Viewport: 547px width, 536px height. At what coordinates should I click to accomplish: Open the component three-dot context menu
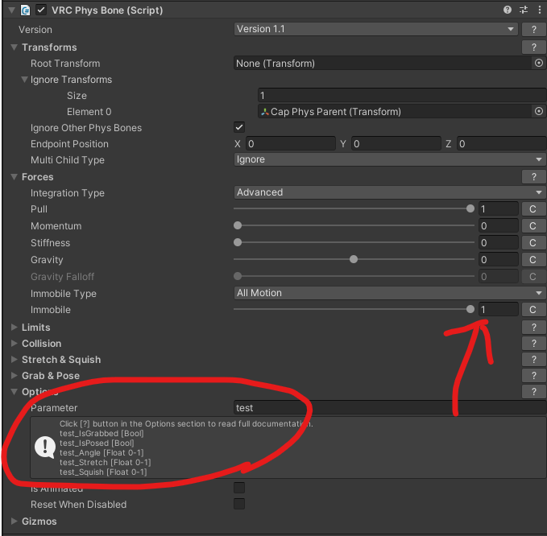click(x=539, y=10)
